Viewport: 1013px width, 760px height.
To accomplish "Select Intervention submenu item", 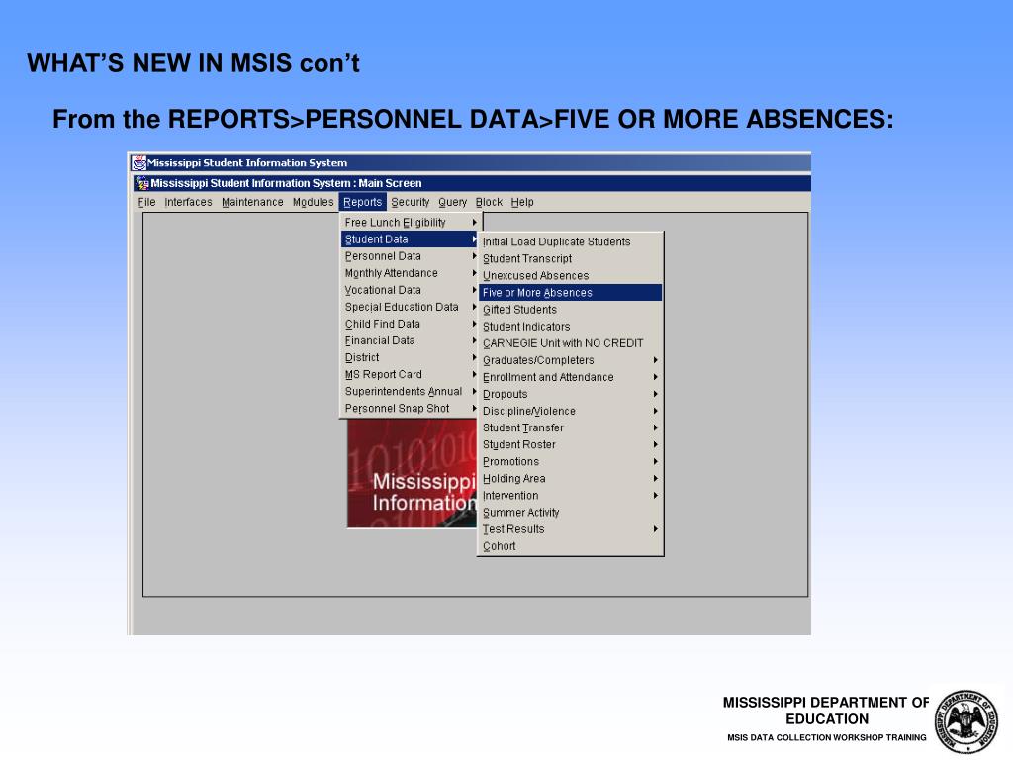I will (571, 496).
